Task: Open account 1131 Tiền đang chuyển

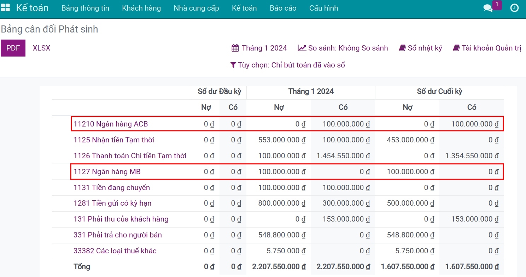Action: click(112, 188)
